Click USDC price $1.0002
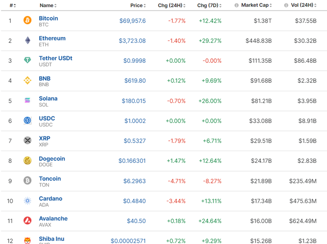 click(135, 121)
